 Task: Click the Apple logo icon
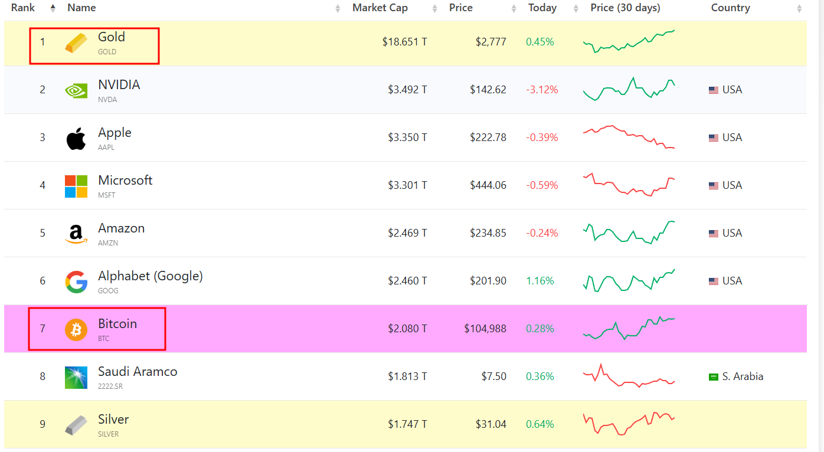tap(76, 138)
